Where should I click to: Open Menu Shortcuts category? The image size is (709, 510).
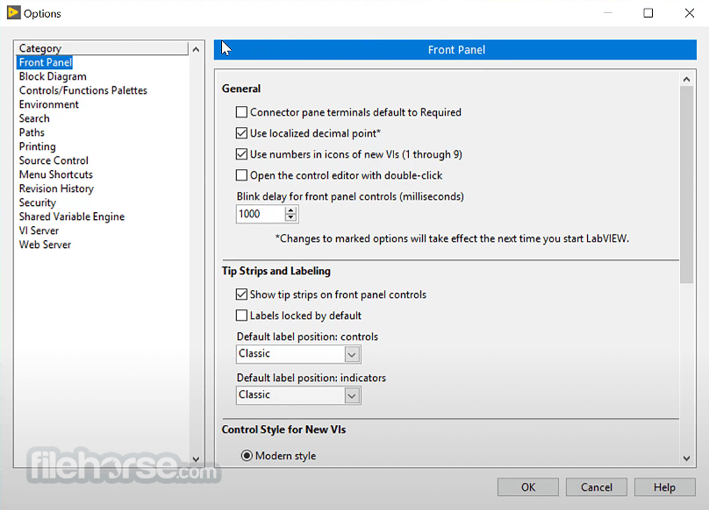55,174
